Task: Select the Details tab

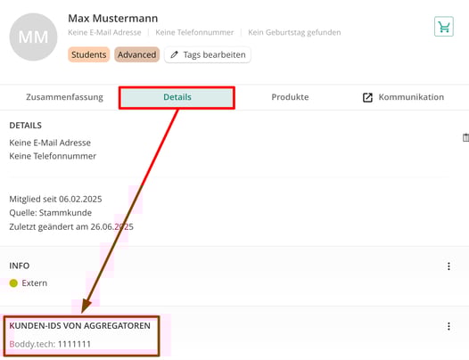Action: point(177,97)
